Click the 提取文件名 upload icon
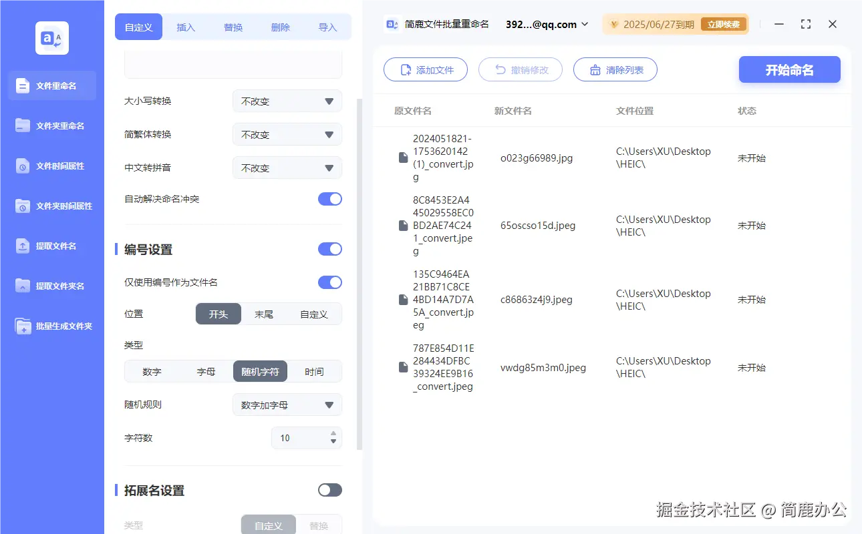 pos(23,246)
